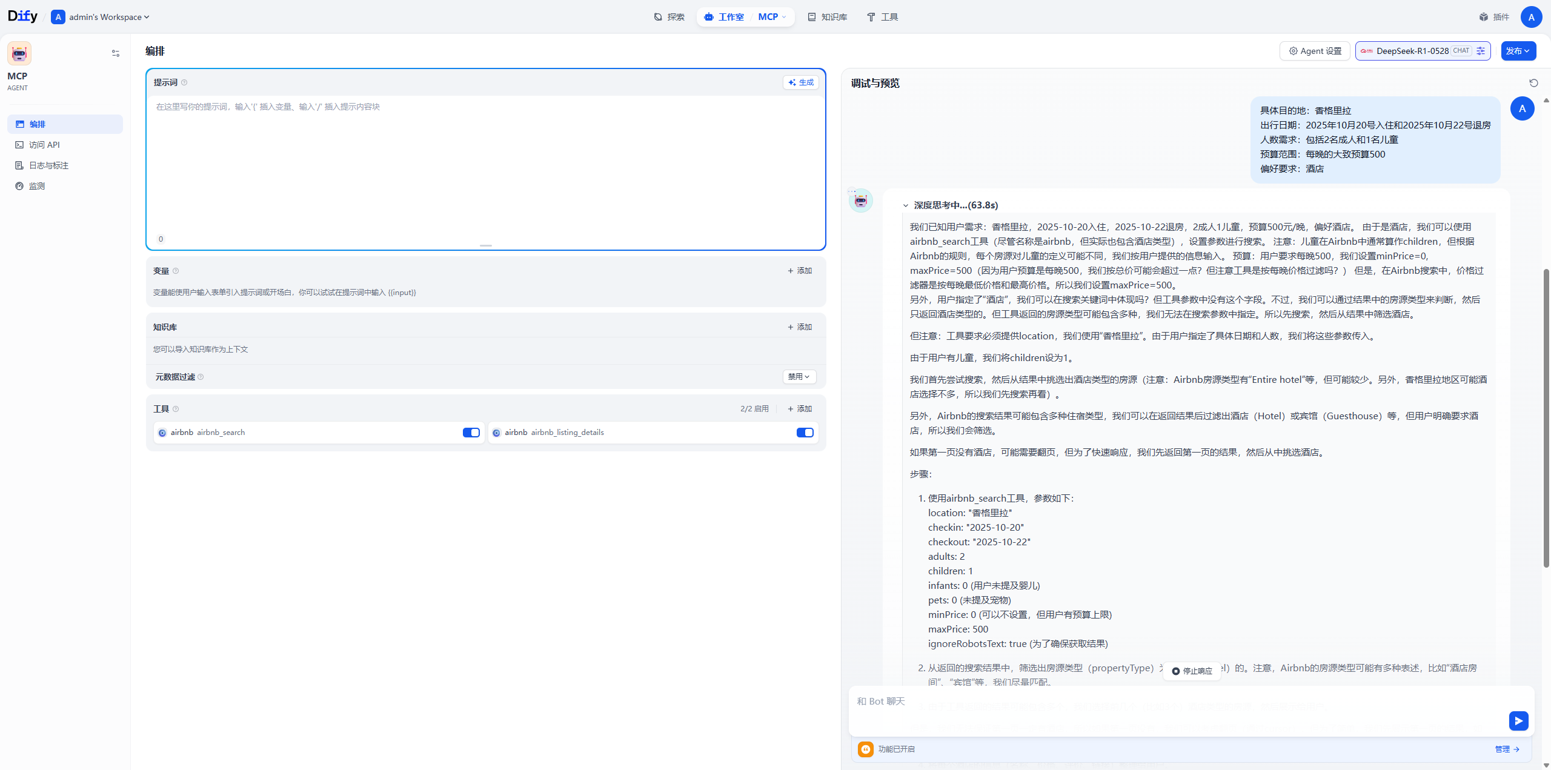Click the Dify logo
1551x770 pixels.
pyautogui.click(x=22, y=16)
